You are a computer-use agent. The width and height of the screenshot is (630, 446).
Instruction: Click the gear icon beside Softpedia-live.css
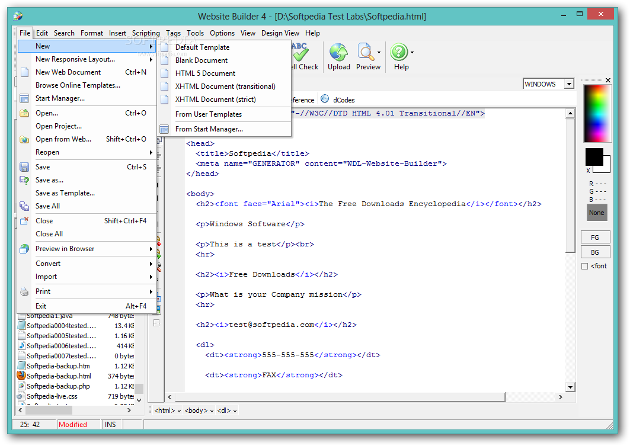point(21,396)
